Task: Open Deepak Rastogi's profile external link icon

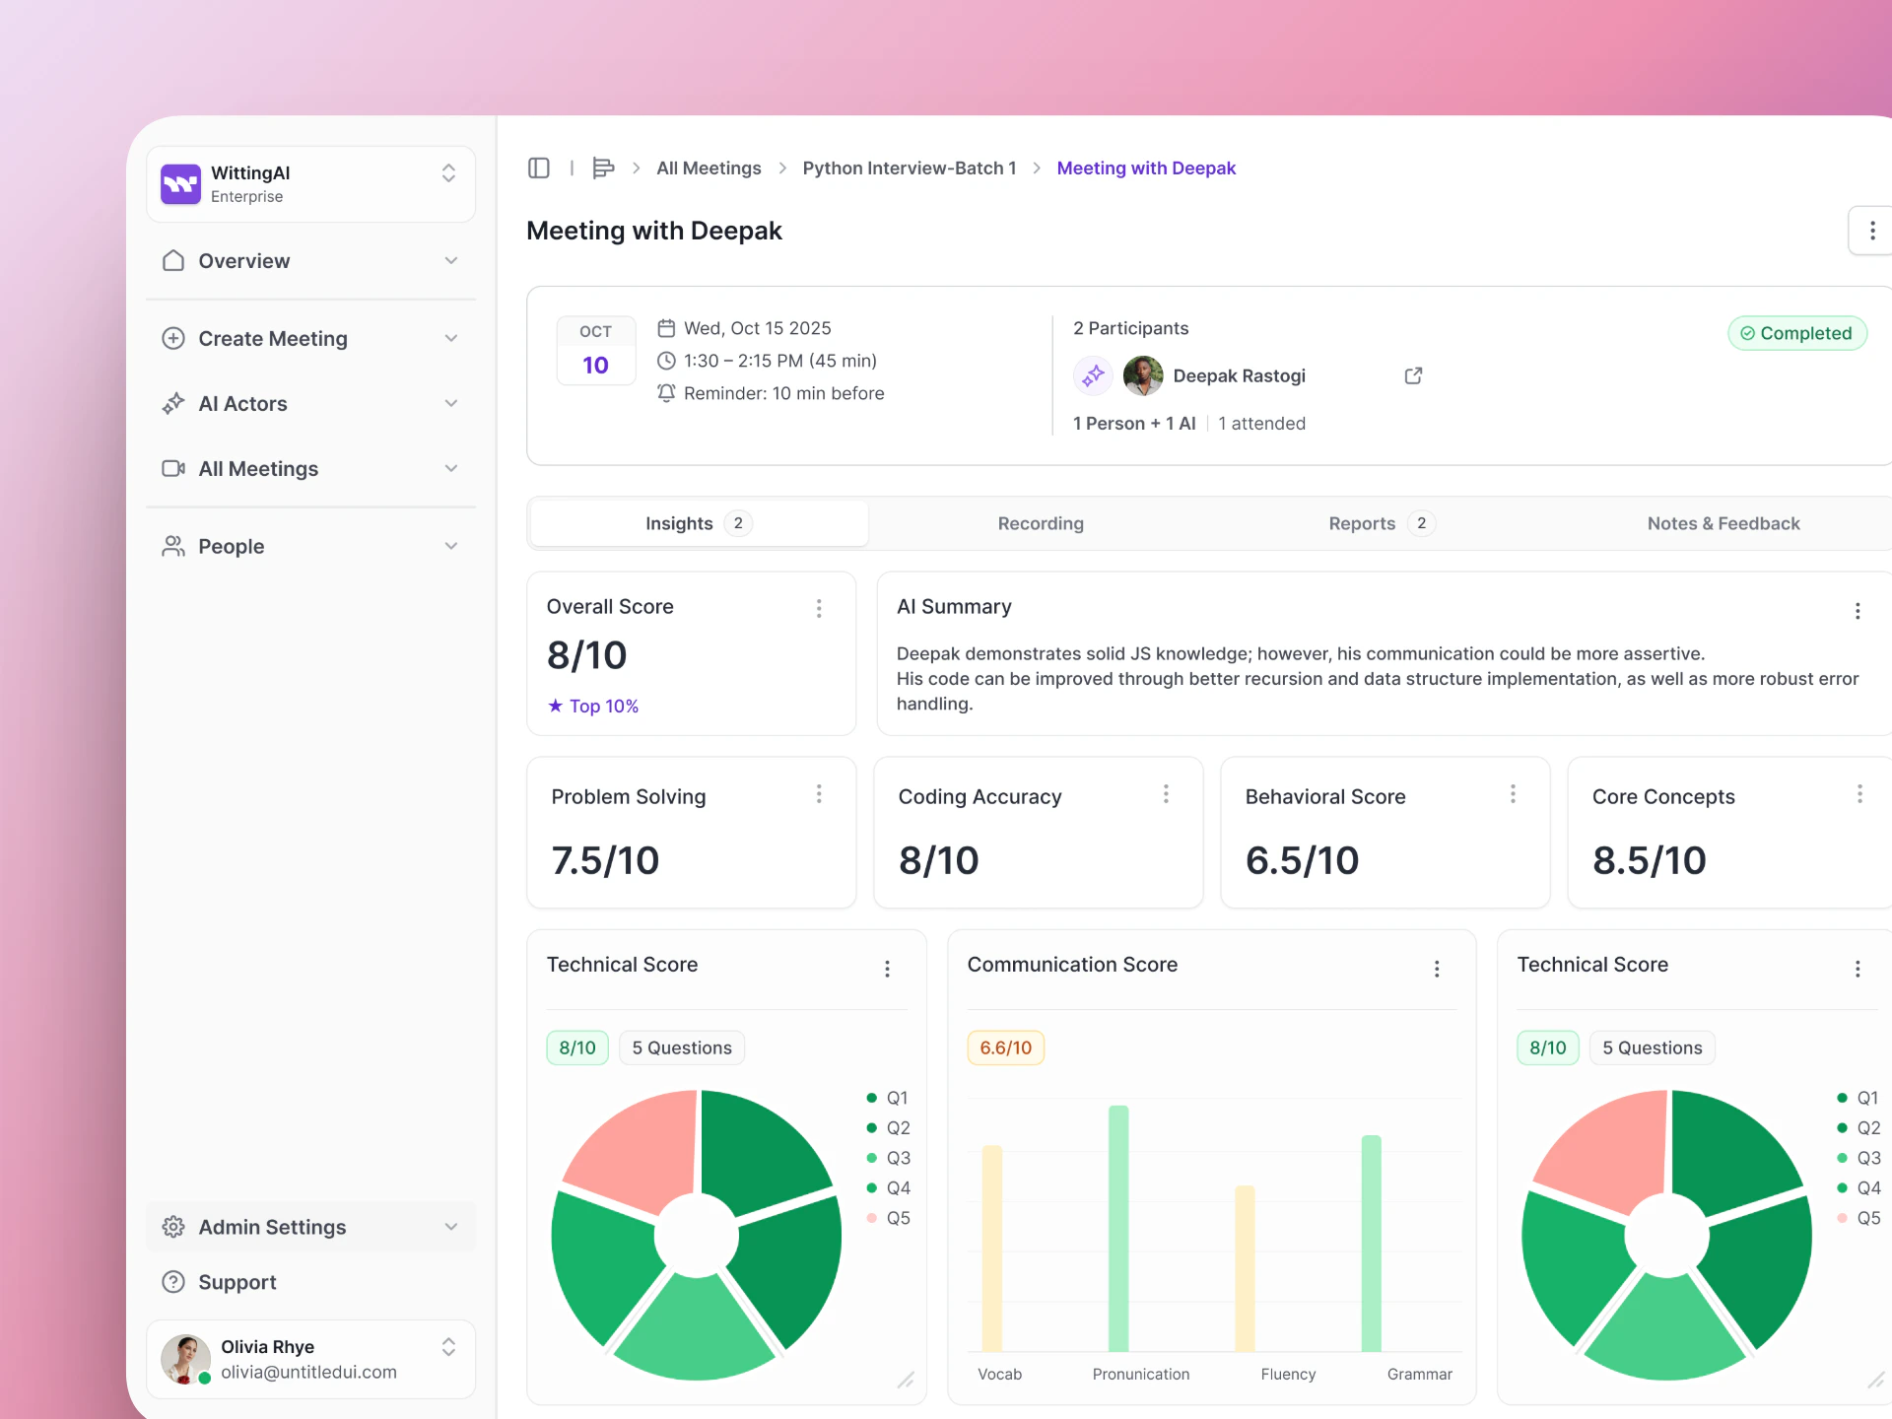Action: pos(1413,375)
